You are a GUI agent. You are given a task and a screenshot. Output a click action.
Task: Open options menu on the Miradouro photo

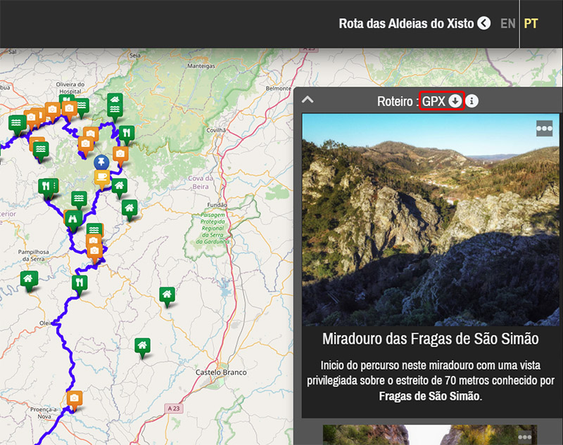[544, 128]
